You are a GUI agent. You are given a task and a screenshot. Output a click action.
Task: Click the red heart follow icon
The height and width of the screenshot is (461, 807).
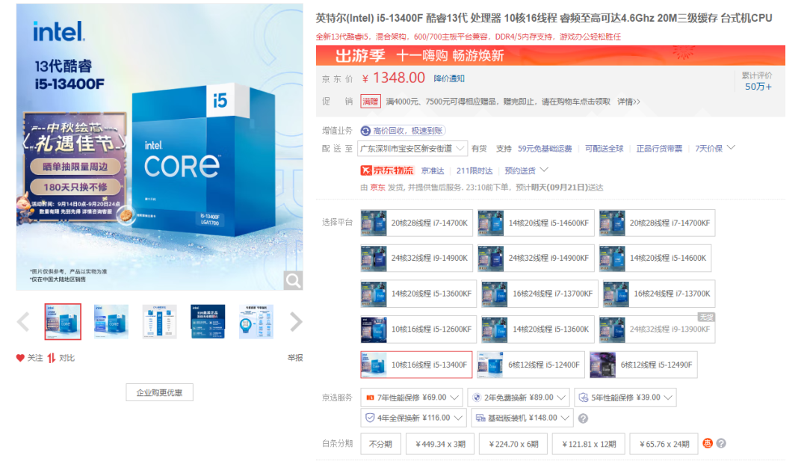pyautogui.click(x=20, y=358)
